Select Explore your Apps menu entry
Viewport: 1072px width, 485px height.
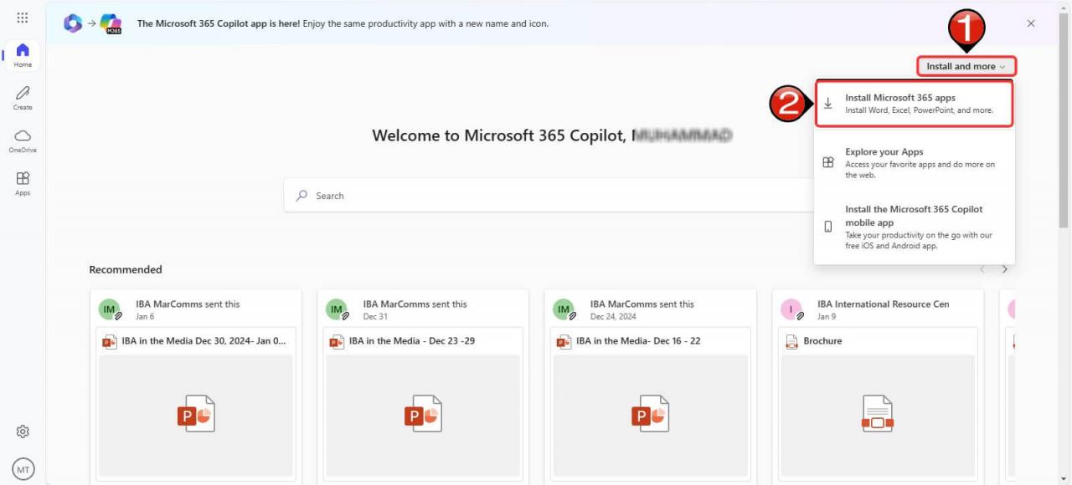915,163
